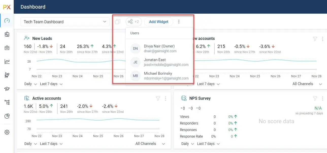Image resolution: width=327 pixels, height=153 pixels.
Task: Expand All Channels dropdown in Active accounts
Action: [x=150, y=144]
